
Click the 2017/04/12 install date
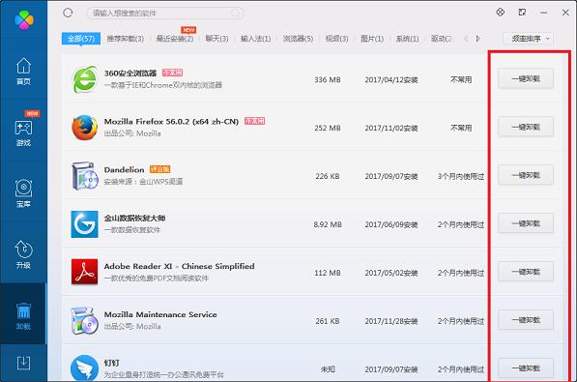391,79
